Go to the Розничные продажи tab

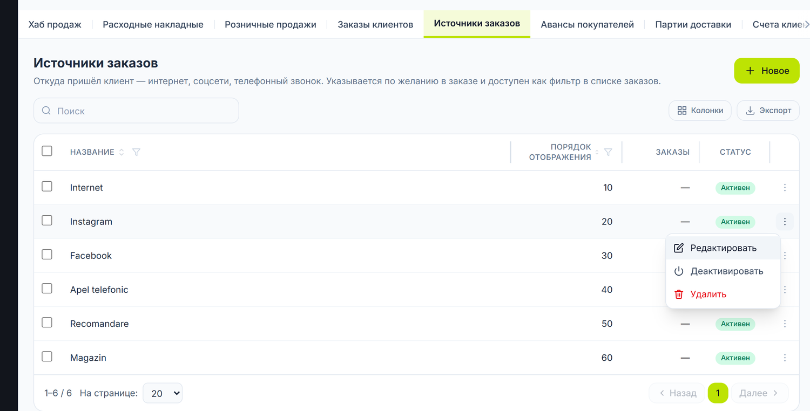pos(271,24)
